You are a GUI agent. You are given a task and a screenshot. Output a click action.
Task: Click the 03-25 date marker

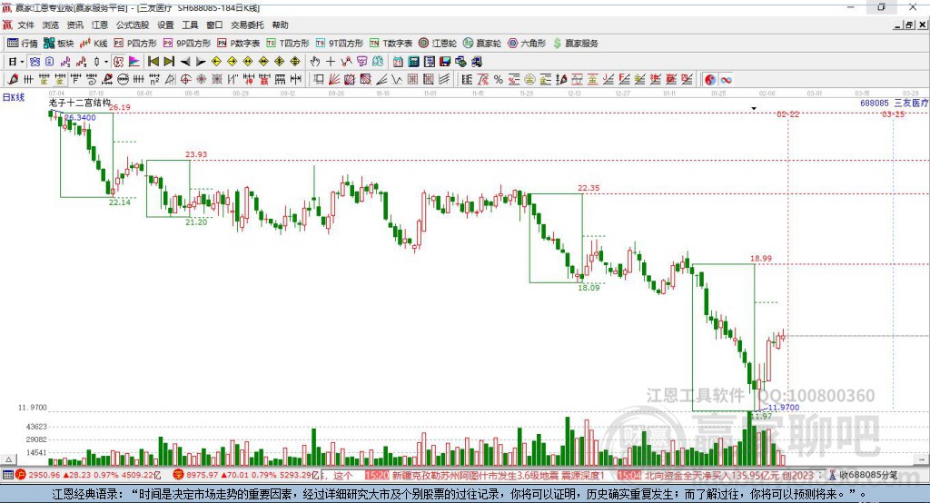[894, 113]
